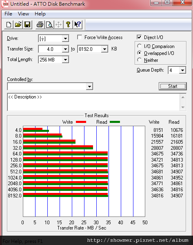Click read value 34952
The image size is (193, 245).
177,178
